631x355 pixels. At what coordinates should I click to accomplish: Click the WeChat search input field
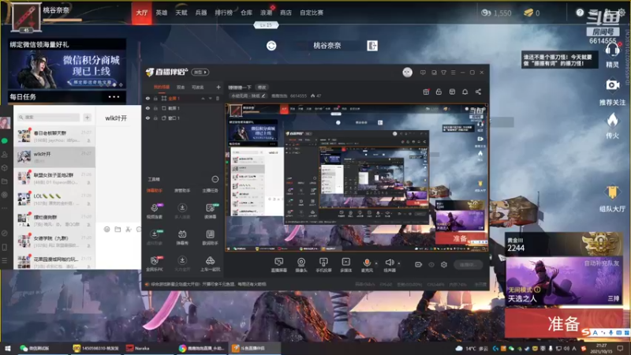(x=48, y=117)
